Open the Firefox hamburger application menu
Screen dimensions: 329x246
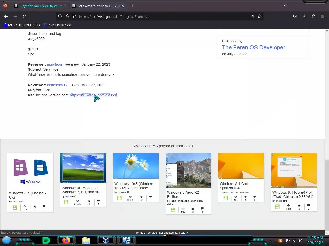[x=323, y=17]
